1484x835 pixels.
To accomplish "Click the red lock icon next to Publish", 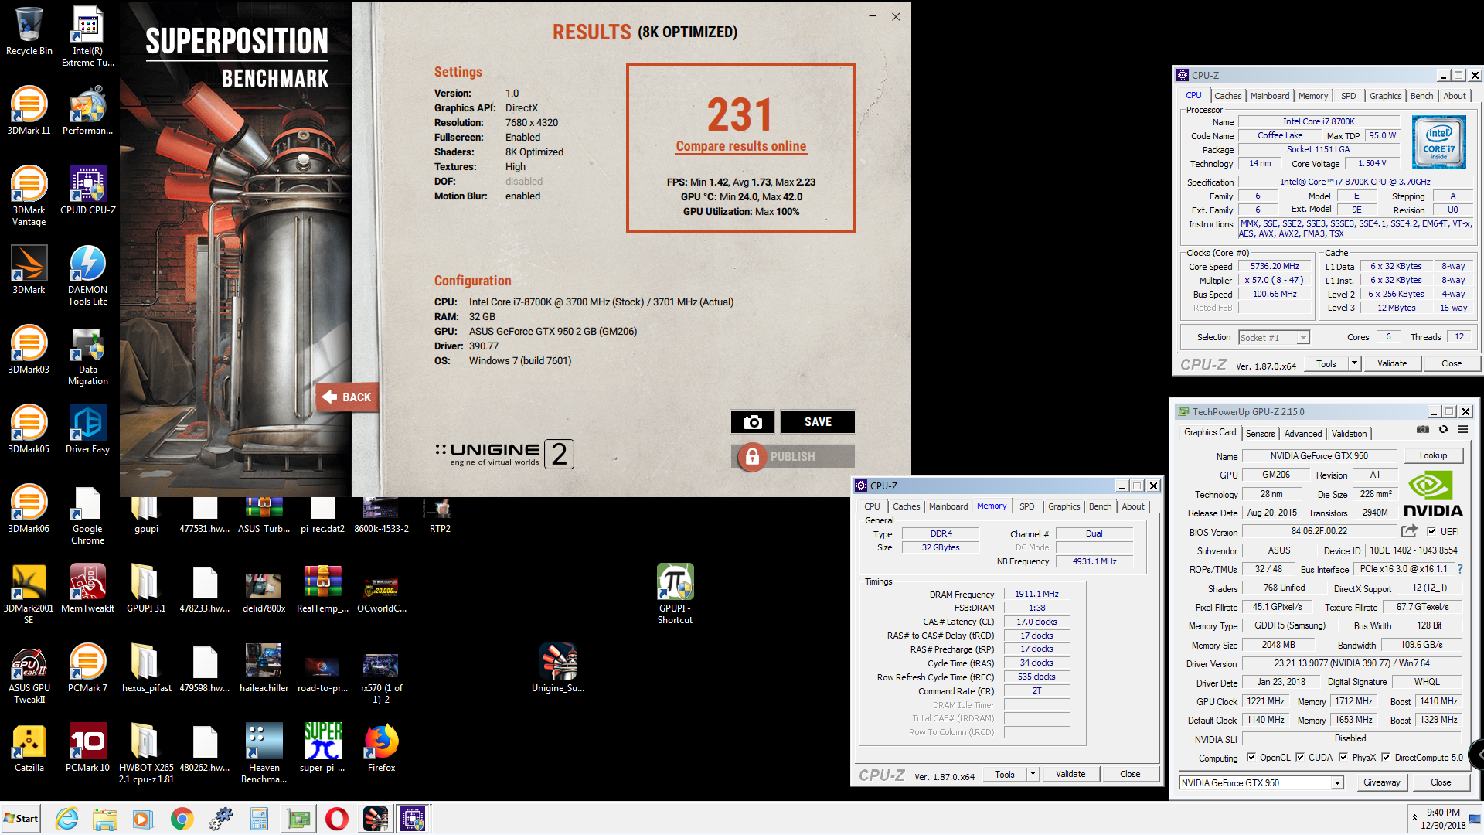I will point(752,457).
